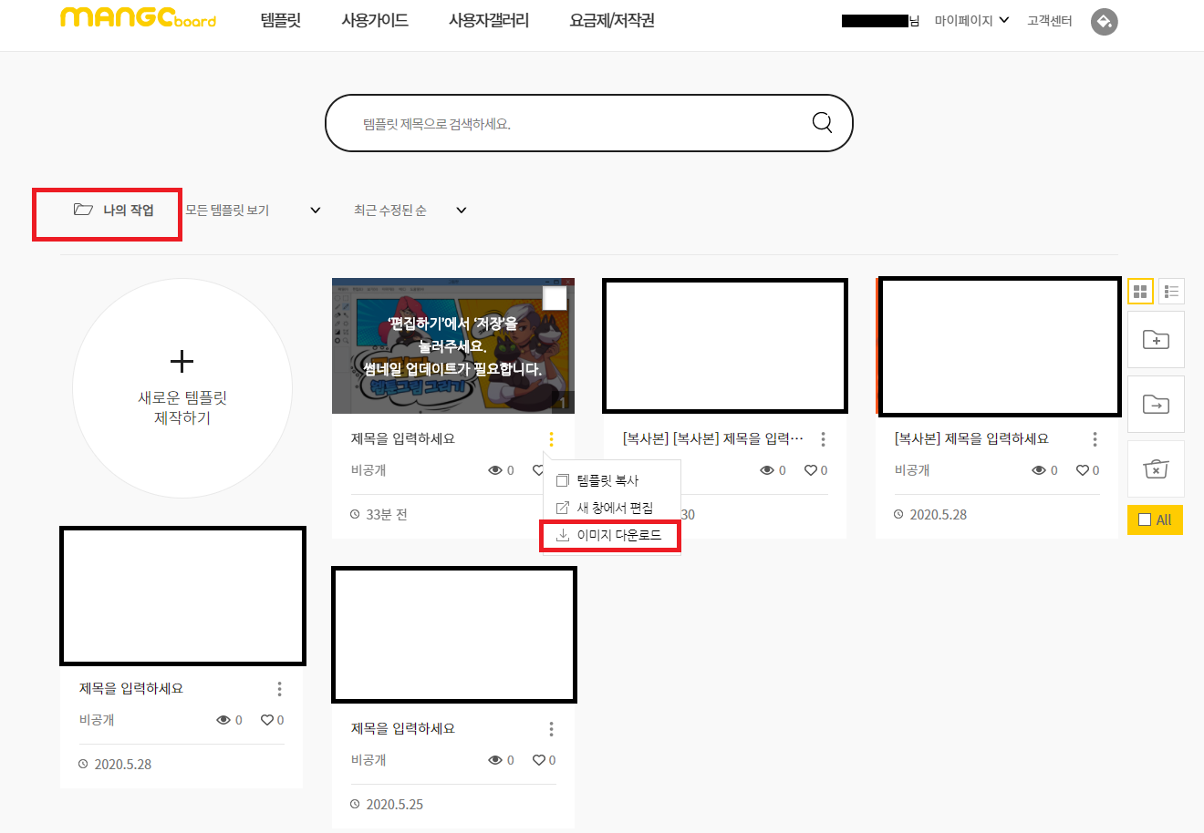
Task: Expand the 마이페이지 dropdown menu
Action: point(970,19)
